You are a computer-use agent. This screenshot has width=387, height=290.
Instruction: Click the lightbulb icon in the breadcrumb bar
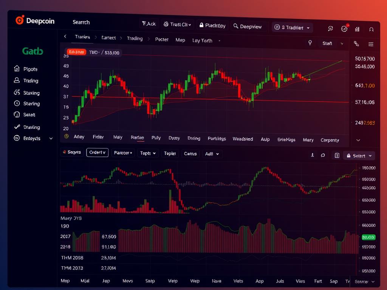(x=310, y=43)
